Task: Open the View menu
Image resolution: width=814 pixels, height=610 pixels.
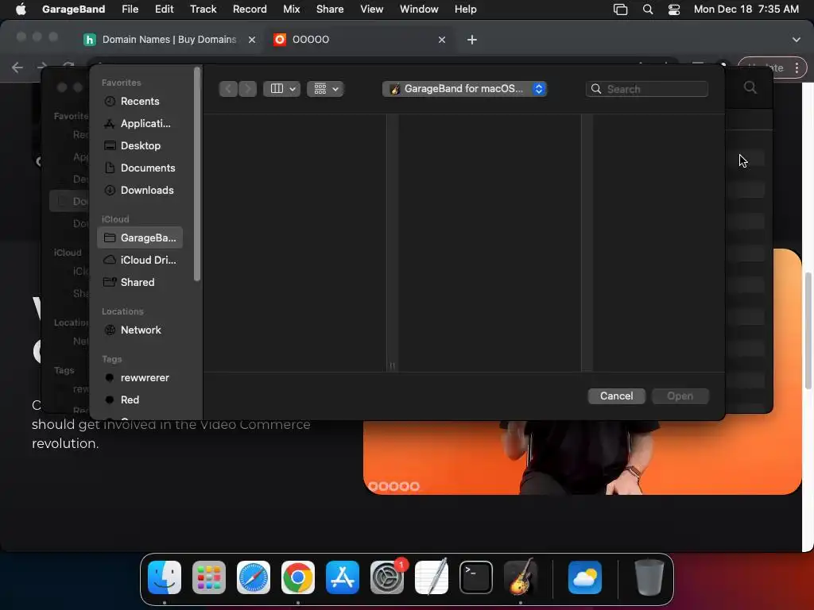Action: pos(372,9)
